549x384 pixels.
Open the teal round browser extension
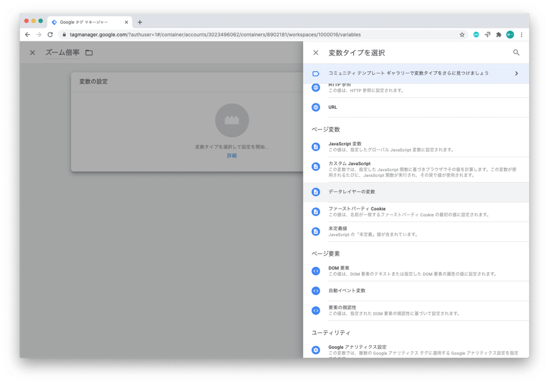click(476, 35)
